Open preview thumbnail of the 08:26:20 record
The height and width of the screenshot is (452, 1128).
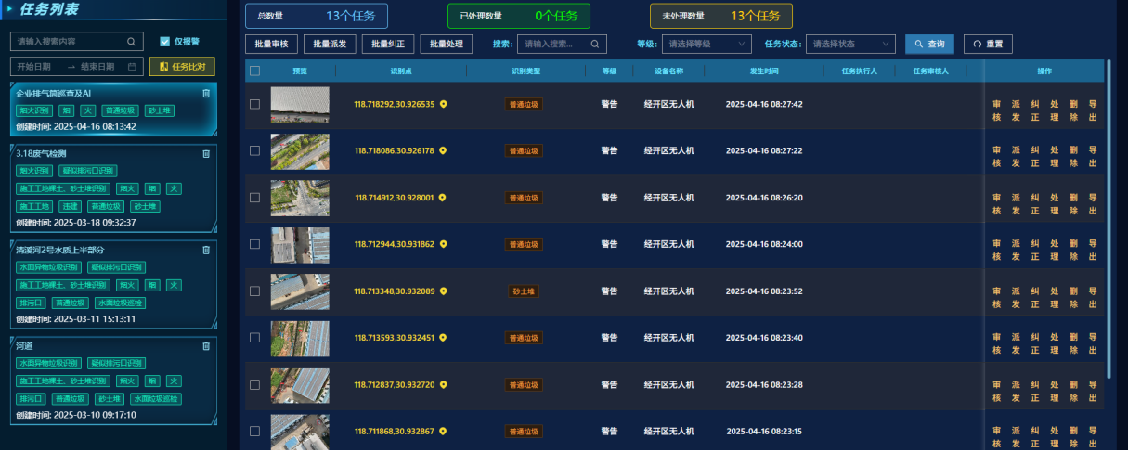pos(299,198)
